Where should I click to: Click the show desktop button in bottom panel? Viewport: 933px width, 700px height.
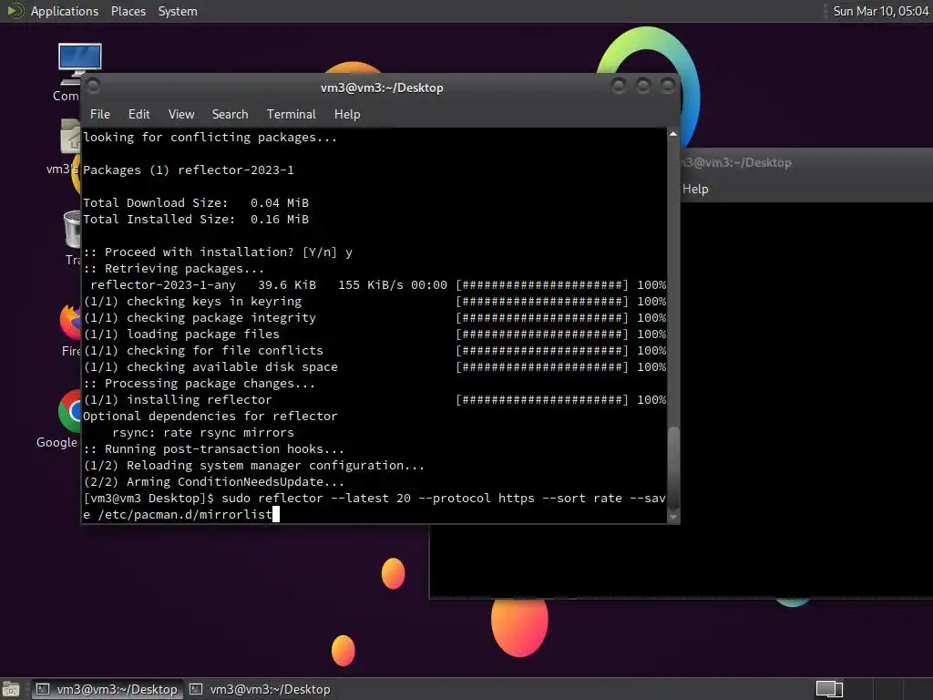click(11, 689)
